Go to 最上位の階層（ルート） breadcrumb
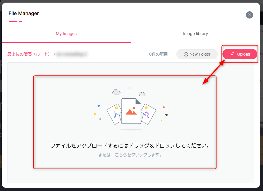Viewport: 263px width, 191px height. (29, 54)
